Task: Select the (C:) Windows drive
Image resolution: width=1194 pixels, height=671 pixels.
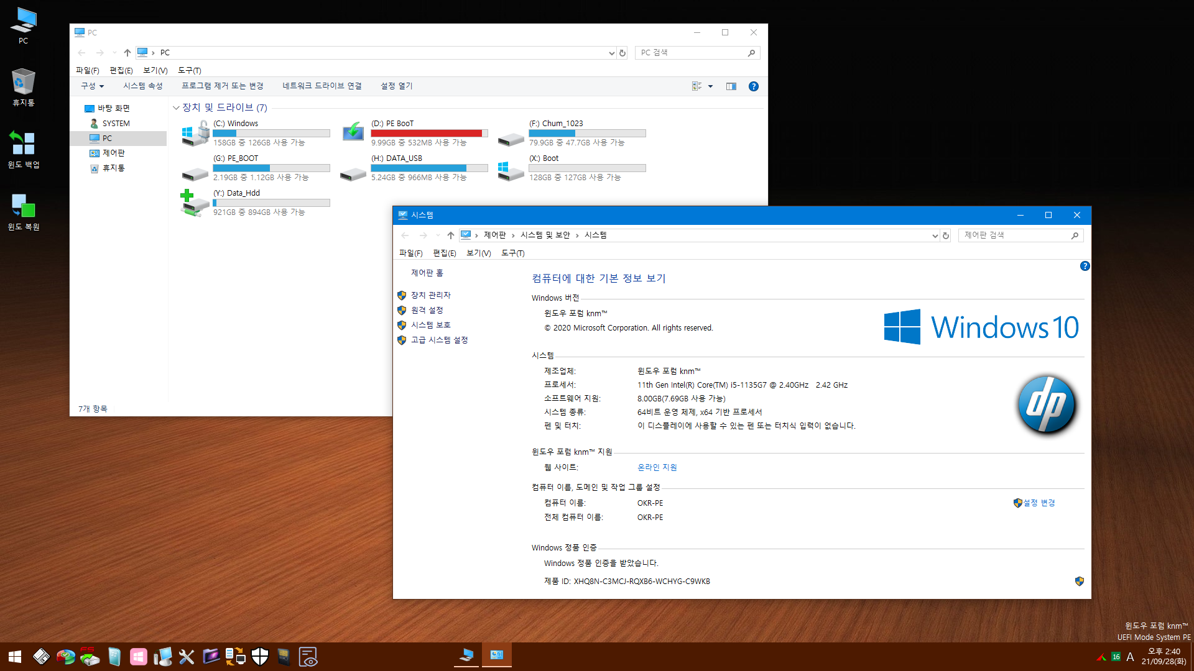Action: [256, 133]
